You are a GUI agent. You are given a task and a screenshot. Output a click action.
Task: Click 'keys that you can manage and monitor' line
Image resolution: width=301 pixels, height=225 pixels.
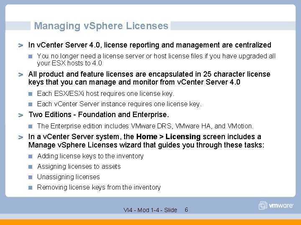coord(134,82)
